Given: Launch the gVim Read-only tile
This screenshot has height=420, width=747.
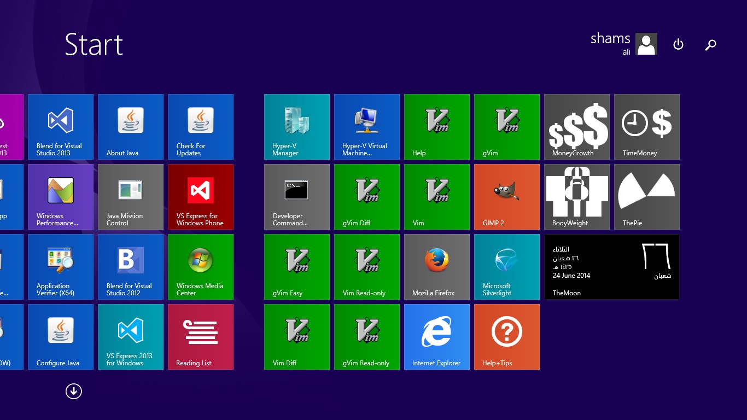Looking at the screenshot, I should pos(367,337).
